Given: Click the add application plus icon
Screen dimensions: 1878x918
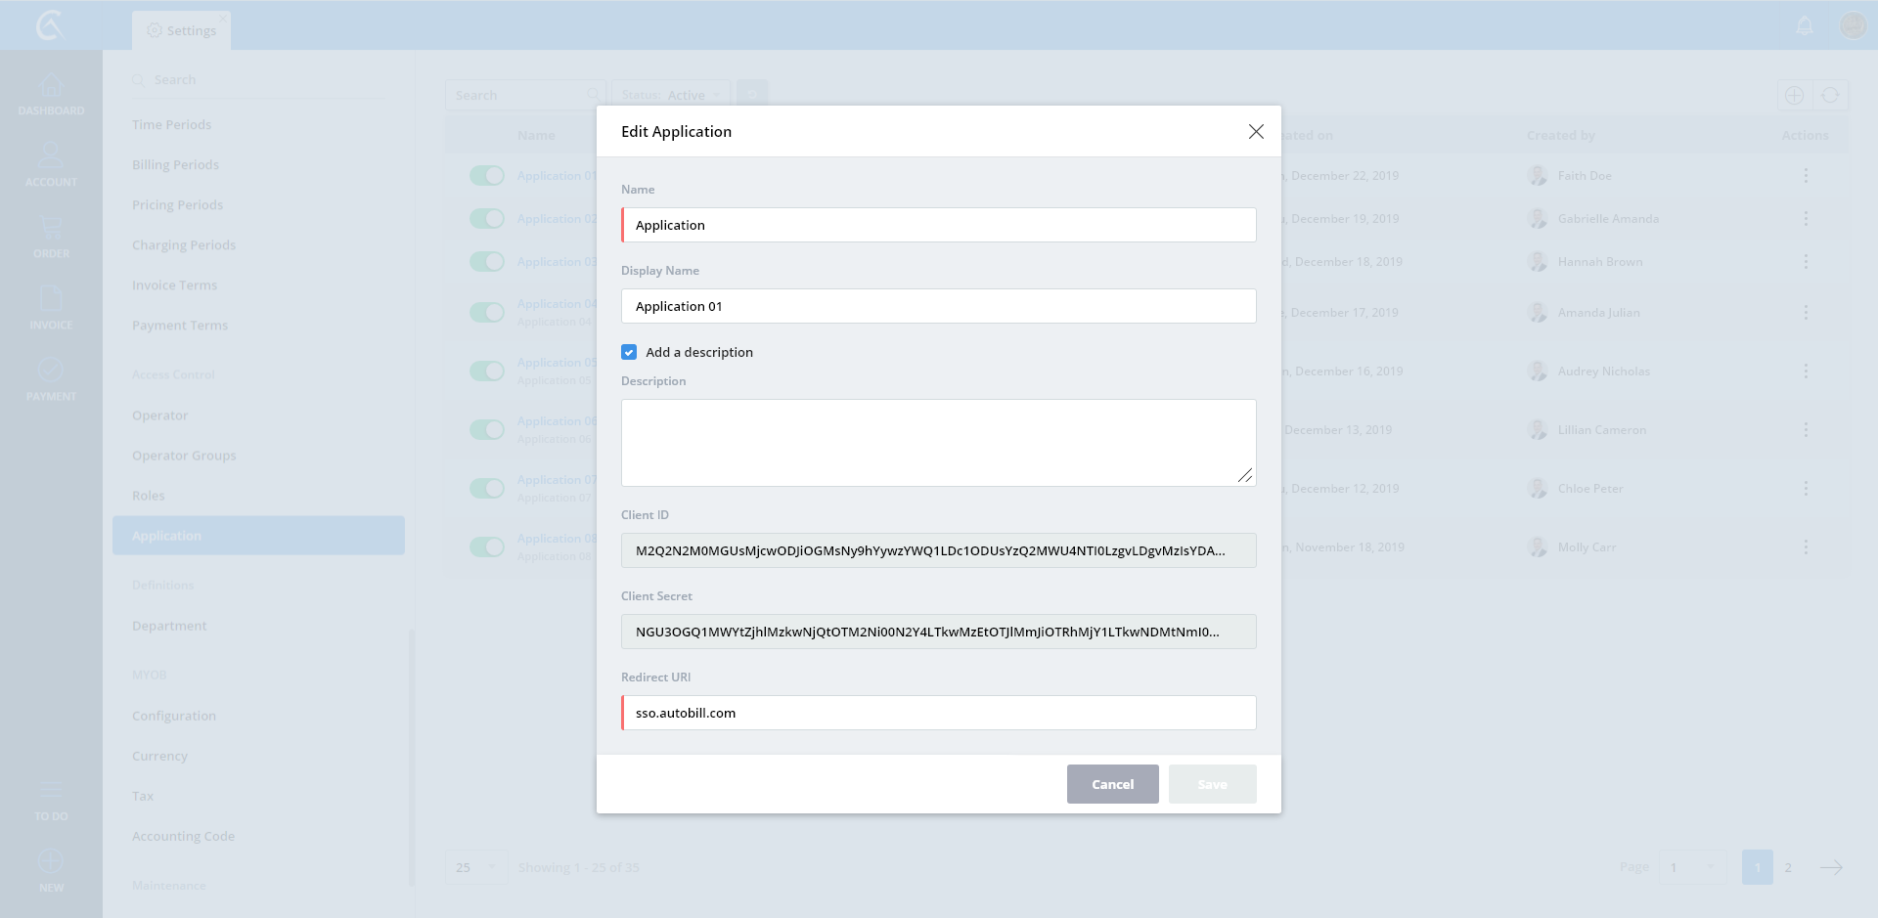Looking at the screenshot, I should click(1794, 96).
